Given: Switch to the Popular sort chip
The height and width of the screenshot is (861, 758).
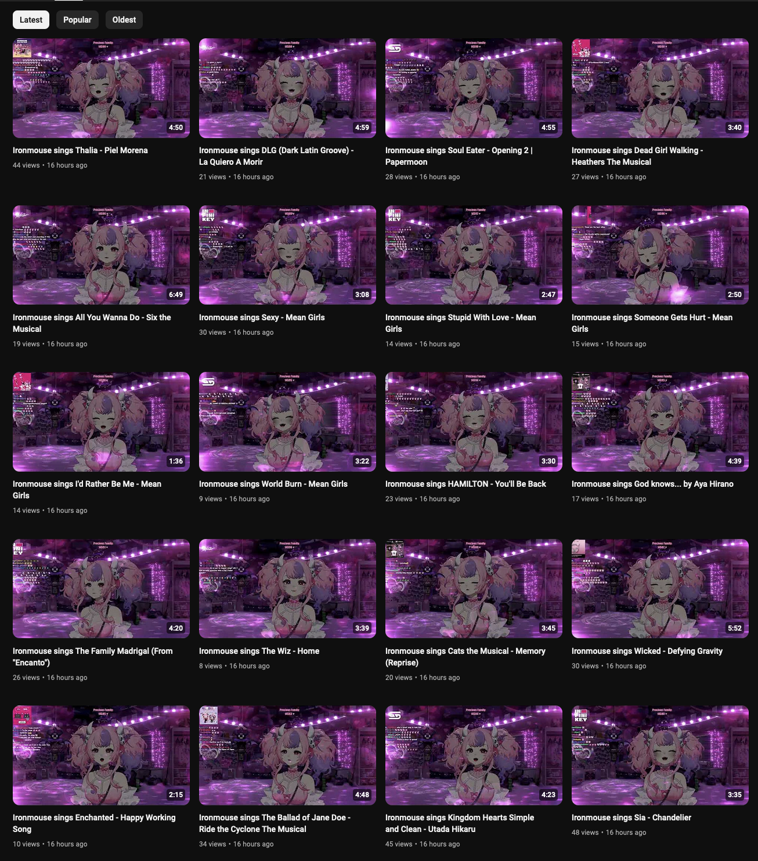Looking at the screenshot, I should click(x=77, y=20).
